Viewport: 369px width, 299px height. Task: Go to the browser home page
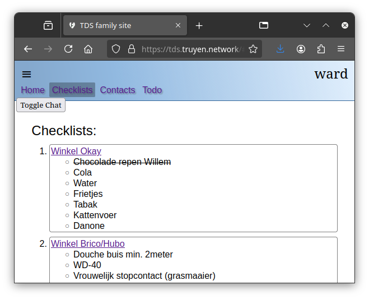(x=88, y=49)
